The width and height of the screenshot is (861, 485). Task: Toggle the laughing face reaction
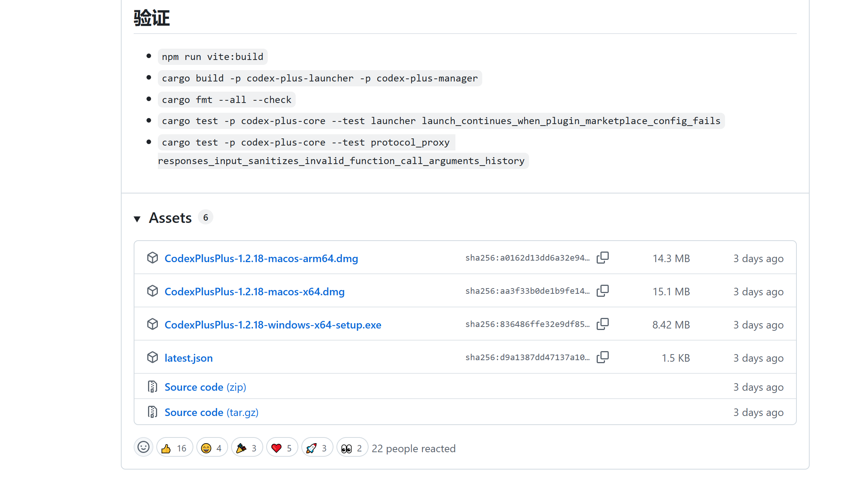(x=212, y=448)
